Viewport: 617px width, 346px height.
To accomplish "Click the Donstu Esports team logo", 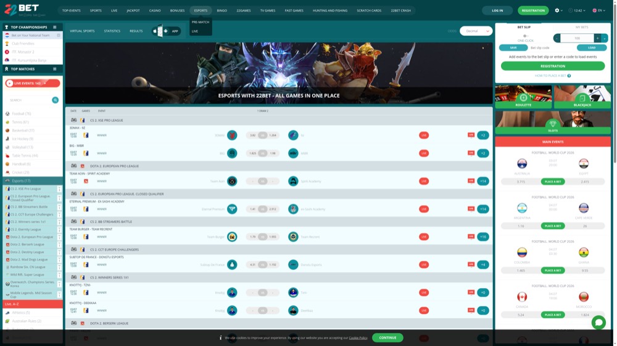I will (293, 265).
